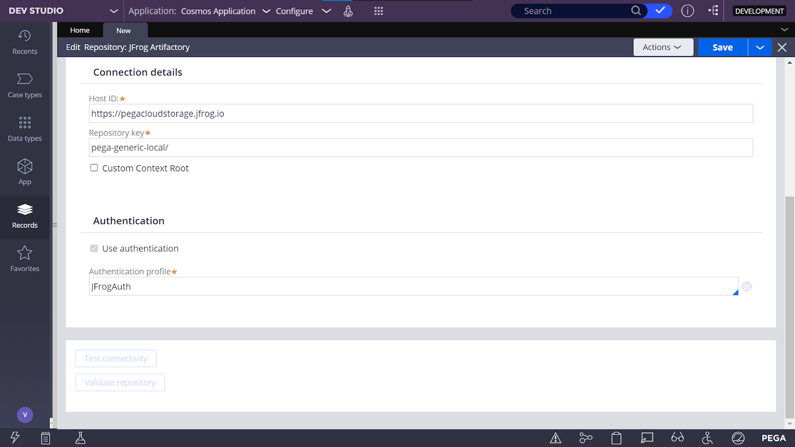
Task: Open the Authentication profile autocomplete arrow
Action: click(x=735, y=293)
